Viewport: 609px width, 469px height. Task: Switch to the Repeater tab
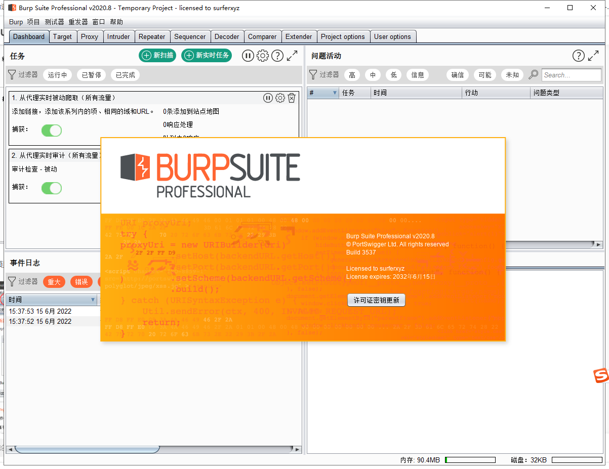(x=152, y=36)
